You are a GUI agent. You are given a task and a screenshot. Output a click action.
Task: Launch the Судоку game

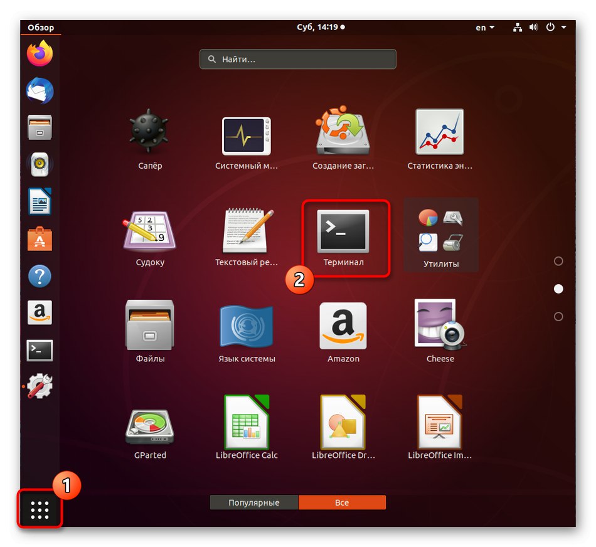[x=150, y=238]
